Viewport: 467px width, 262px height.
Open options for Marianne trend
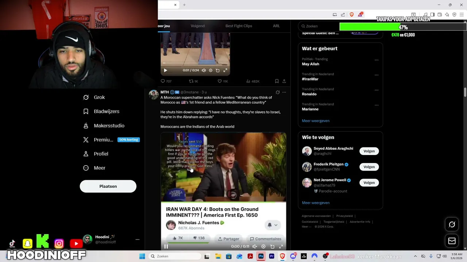pyautogui.click(x=377, y=105)
